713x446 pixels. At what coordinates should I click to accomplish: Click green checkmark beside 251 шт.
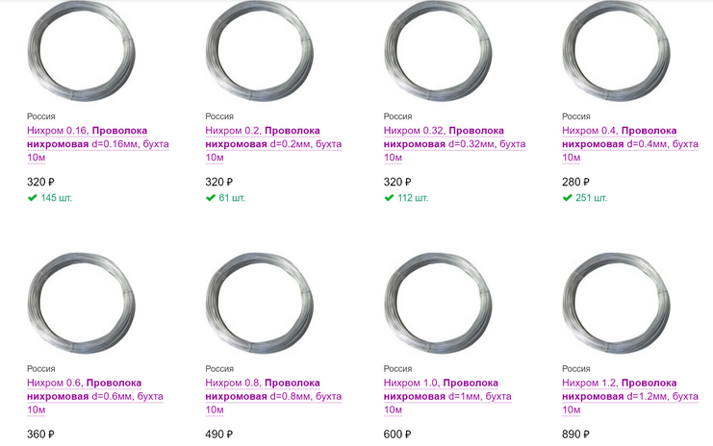tap(567, 198)
